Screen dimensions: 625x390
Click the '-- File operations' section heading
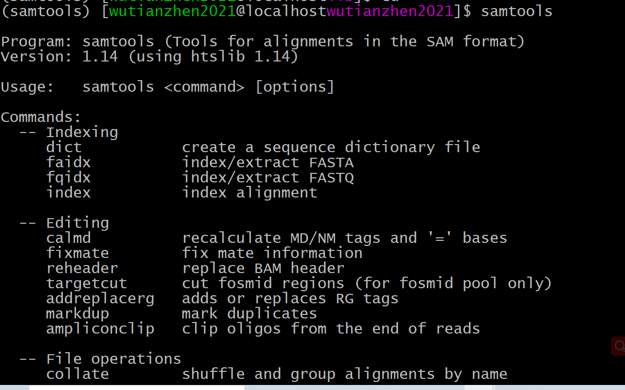(100, 359)
